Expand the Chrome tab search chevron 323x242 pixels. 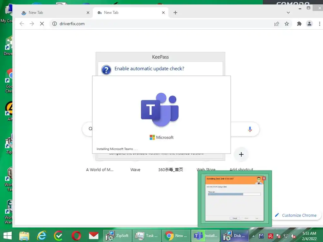[288, 13]
